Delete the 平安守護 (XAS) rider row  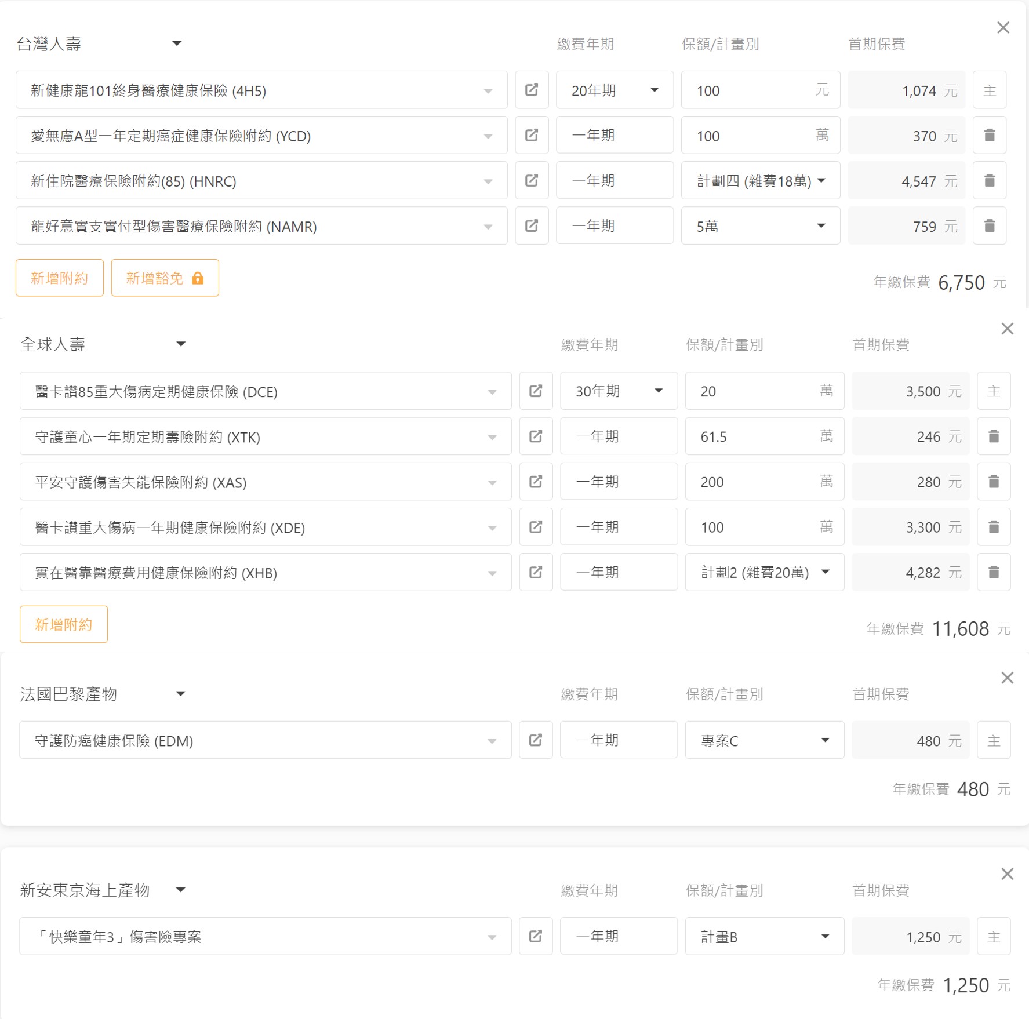[x=994, y=481]
